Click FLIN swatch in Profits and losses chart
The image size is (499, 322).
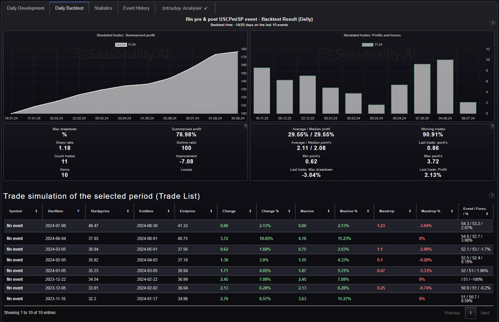(x=367, y=45)
